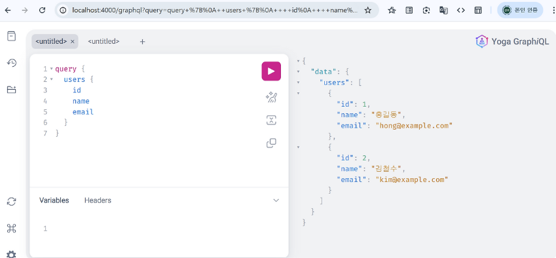
Task: Re-fetch the GraphQL schema
Action: pos(12,202)
